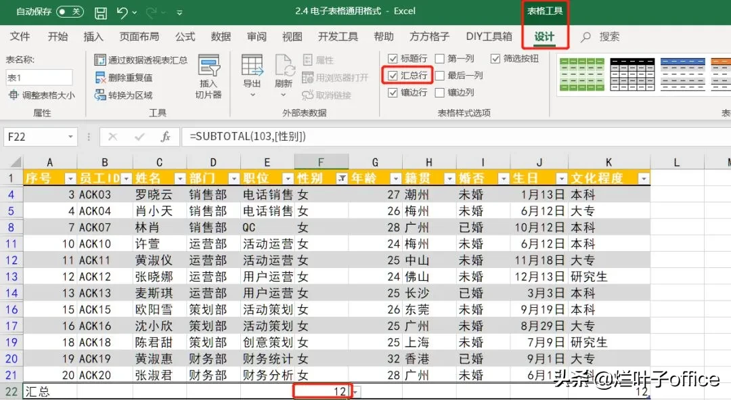Open the 方方格子 ribbon tab
This screenshot has height=400, width=731.
point(429,37)
